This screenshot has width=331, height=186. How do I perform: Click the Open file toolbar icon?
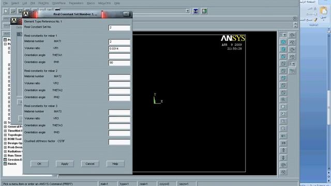(x=13, y=11)
